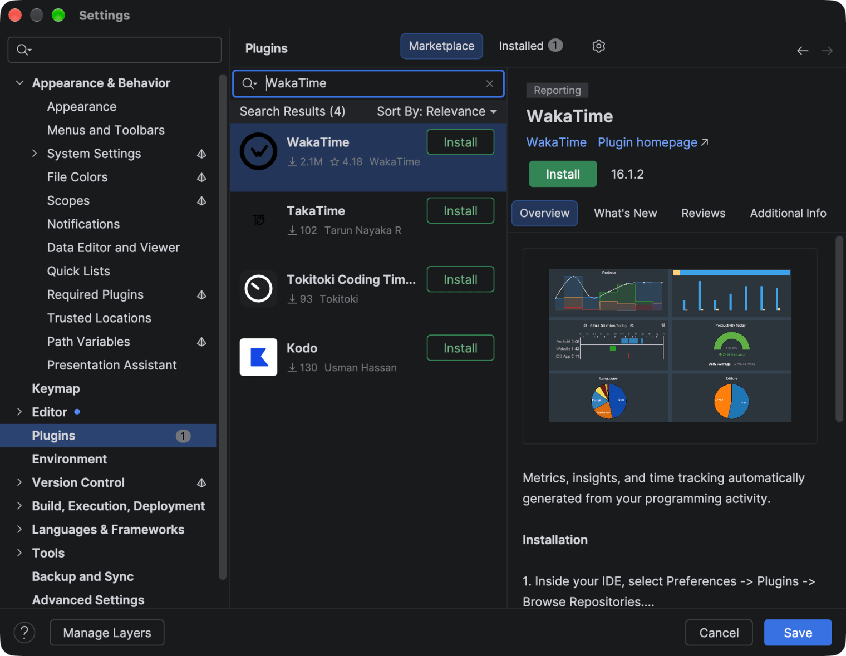
Task: Click the layer icon next to Required Plugins
Action: coord(201,294)
